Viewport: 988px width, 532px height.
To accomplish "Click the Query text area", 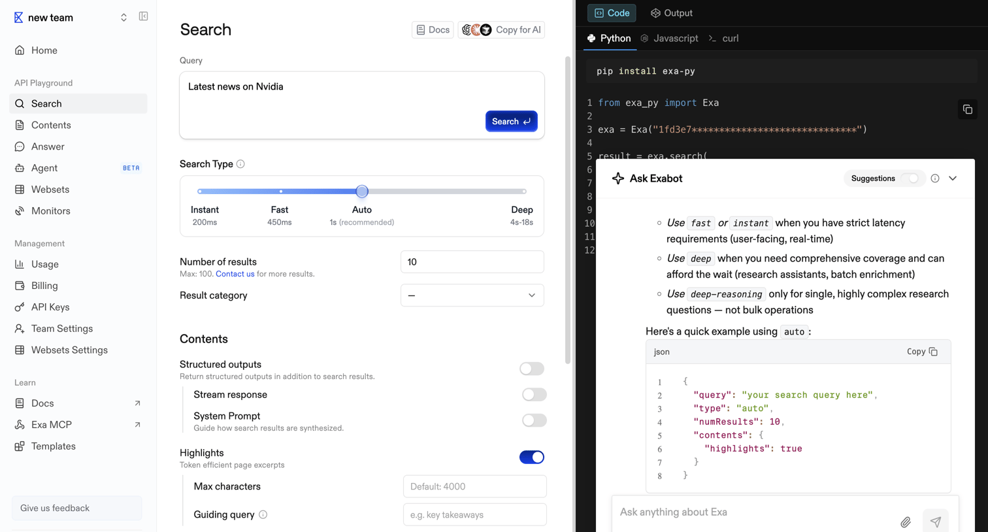I will [x=362, y=105].
